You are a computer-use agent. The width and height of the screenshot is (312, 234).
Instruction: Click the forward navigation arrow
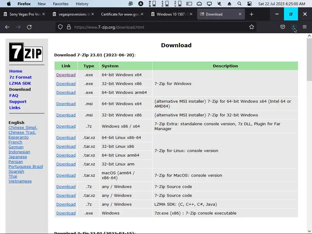click(18, 27)
